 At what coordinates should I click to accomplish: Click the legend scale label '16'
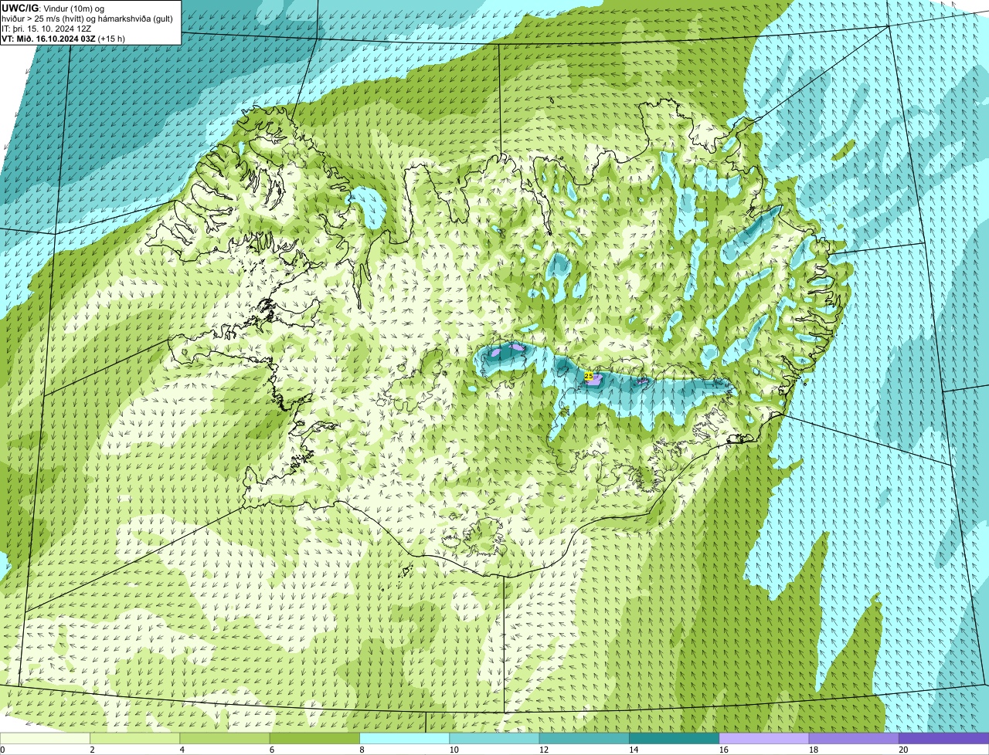[723, 750]
